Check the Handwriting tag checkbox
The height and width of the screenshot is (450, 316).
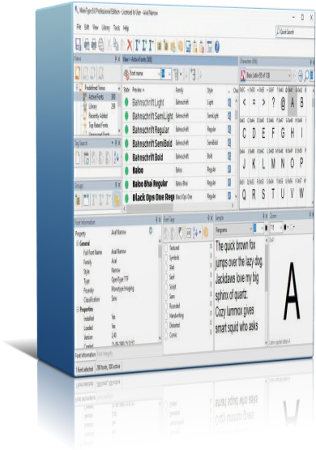[166, 316]
